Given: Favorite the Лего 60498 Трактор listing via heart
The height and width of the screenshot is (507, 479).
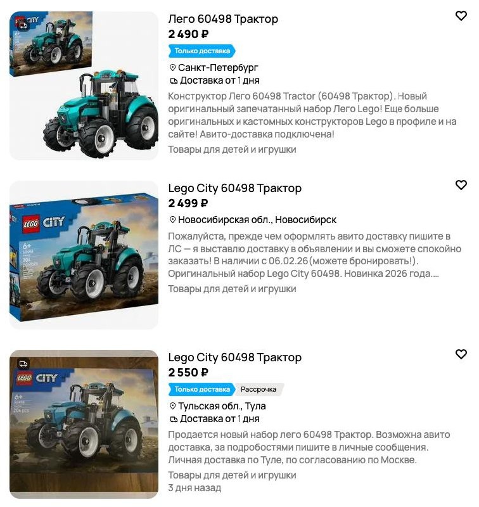Looking at the screenshot, I should pos(461,16).
